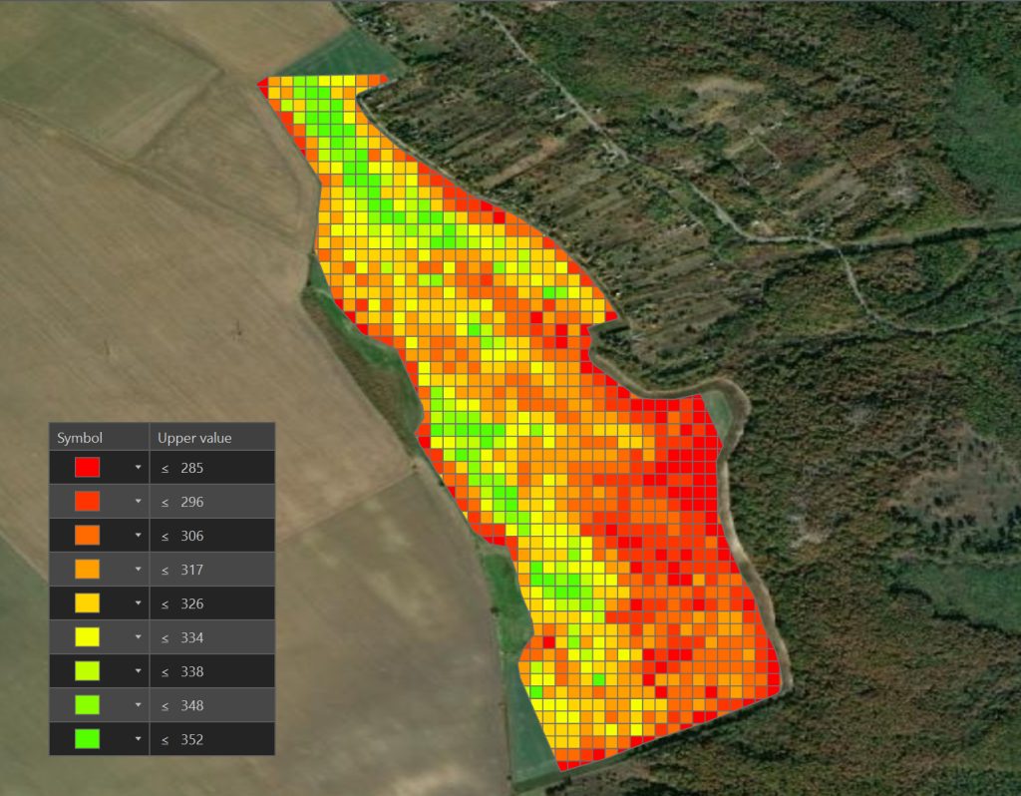Click the dropdown arrow beside the 338 swatch

click(138, 671)
